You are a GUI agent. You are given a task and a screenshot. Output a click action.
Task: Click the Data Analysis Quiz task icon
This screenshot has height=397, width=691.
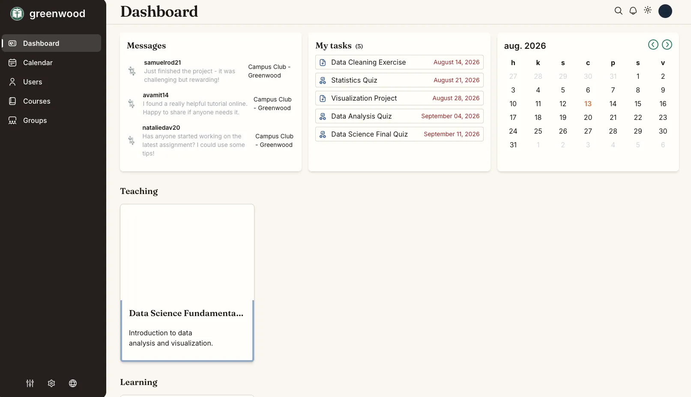323,116
